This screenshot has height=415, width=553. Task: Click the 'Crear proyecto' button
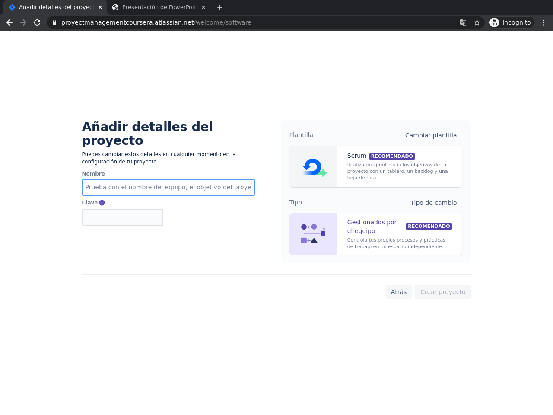coord(443,292)
